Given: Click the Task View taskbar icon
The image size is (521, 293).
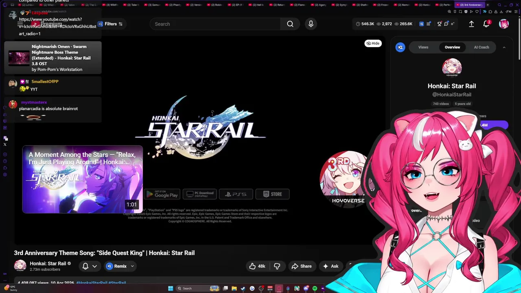Looking at the screenshot, I should 225,289.
